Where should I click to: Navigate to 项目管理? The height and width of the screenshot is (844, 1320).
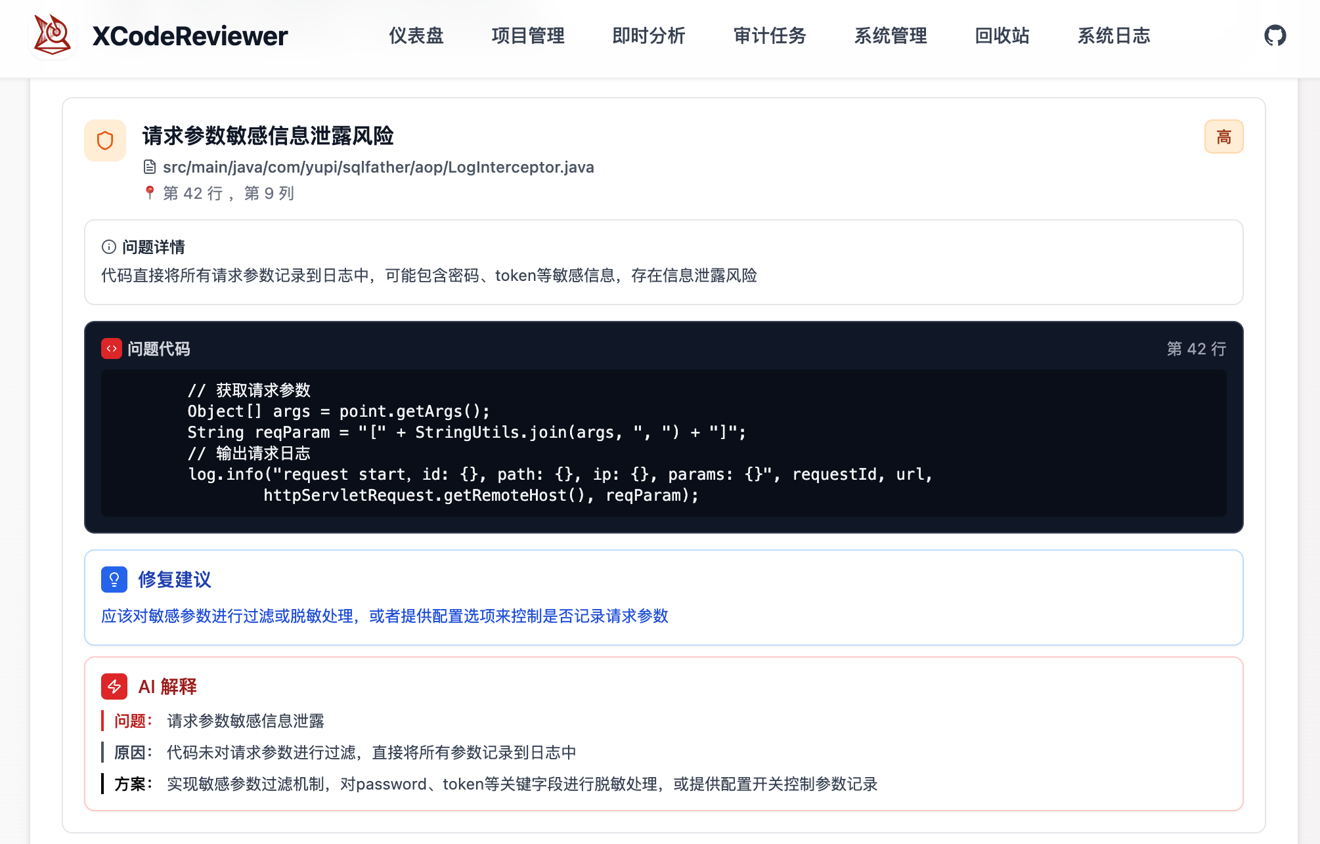pos(528,36)
